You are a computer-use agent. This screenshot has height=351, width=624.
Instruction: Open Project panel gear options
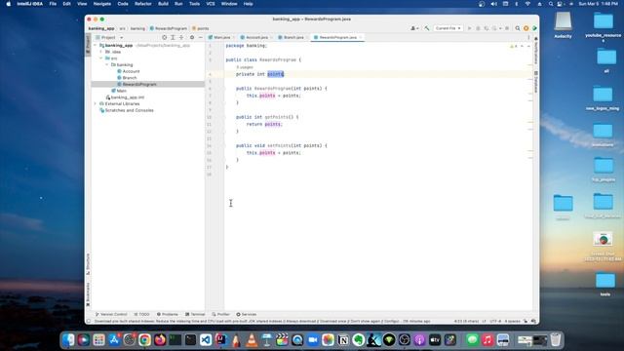tap(192, 37)
